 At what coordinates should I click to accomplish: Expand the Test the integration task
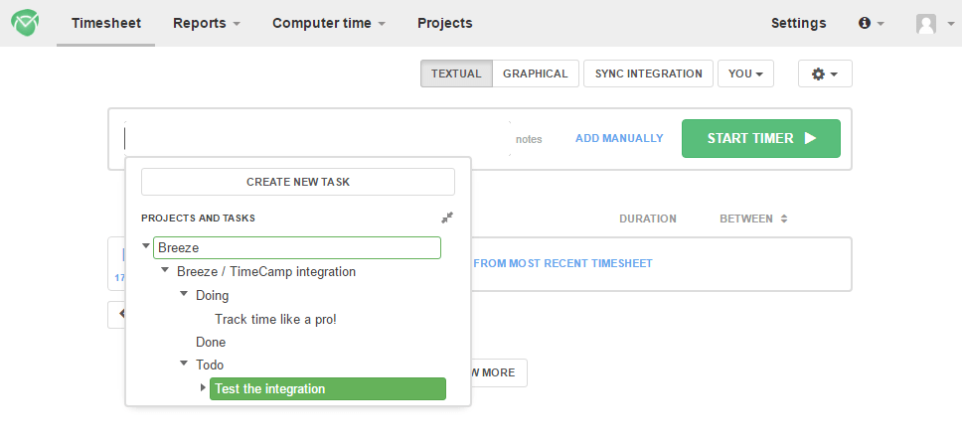pyautogui.click(x=203, y=387)
